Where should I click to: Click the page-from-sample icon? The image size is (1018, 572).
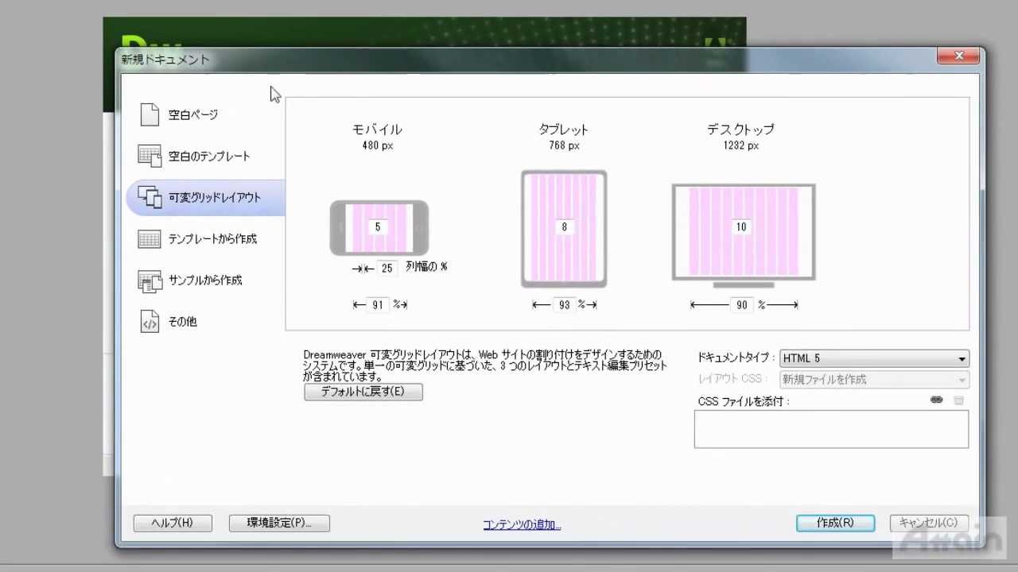pos(150,280)
